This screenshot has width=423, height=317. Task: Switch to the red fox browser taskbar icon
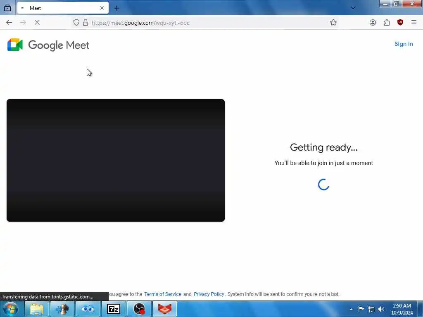[x=165, y=309]
